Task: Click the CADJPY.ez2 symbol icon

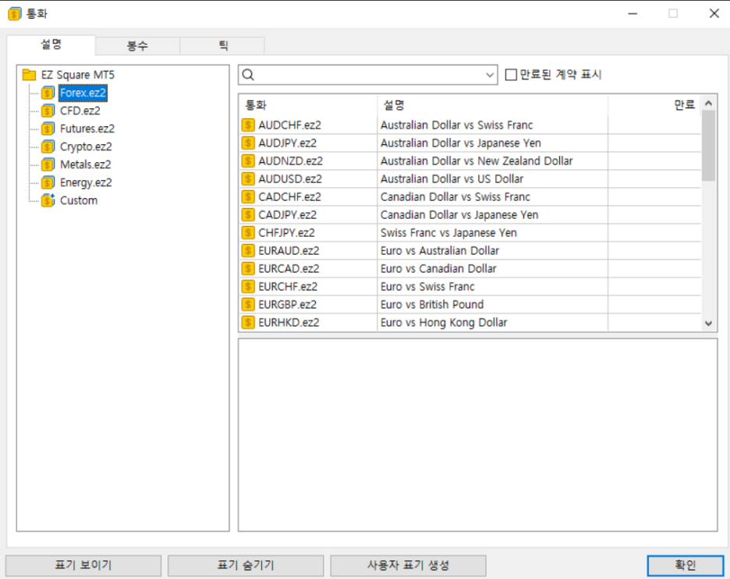Action: tap(248, 215)
